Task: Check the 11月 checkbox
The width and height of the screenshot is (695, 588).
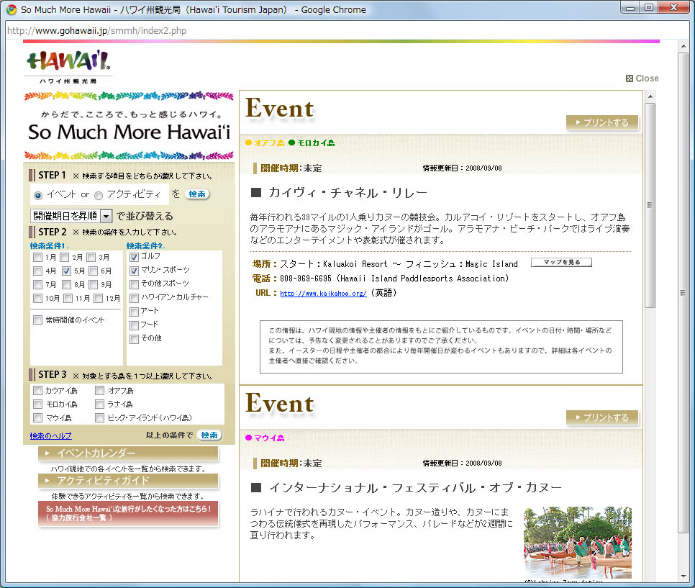Action: coord(68,299)
